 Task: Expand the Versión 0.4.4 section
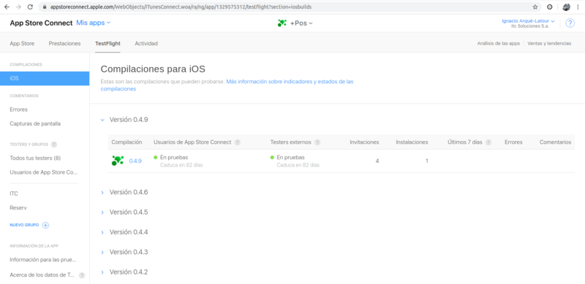pyautogui.click(x=102, y=233)
